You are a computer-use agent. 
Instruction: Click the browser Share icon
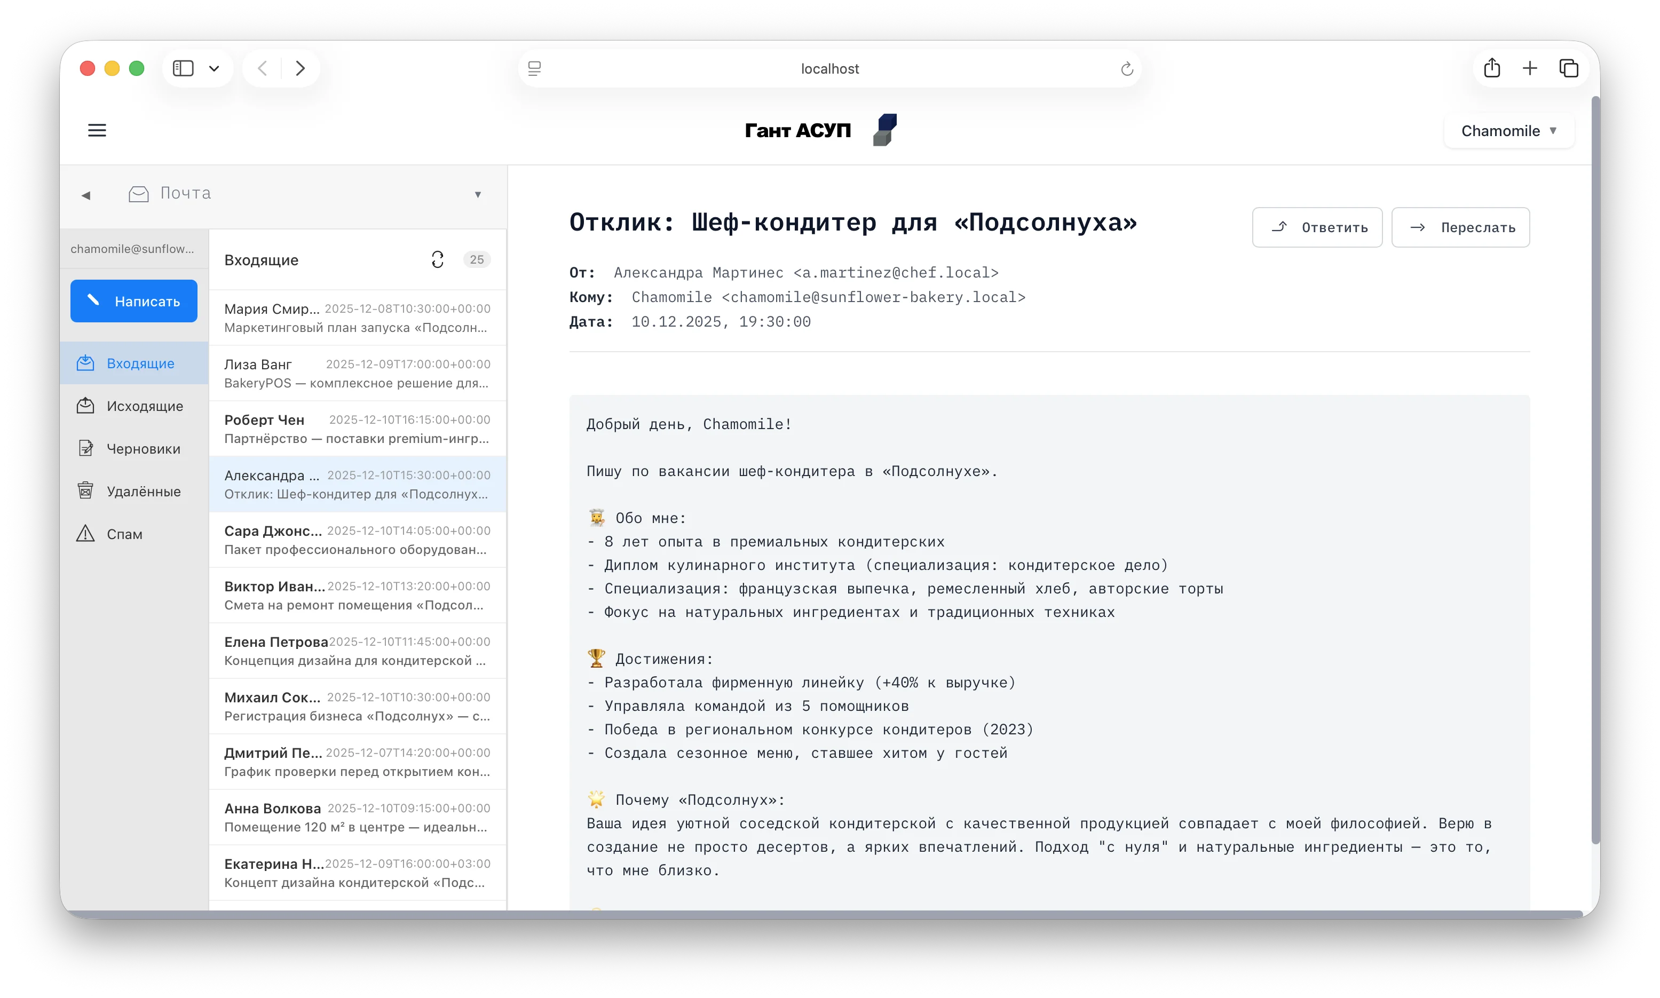(1491, 69)
